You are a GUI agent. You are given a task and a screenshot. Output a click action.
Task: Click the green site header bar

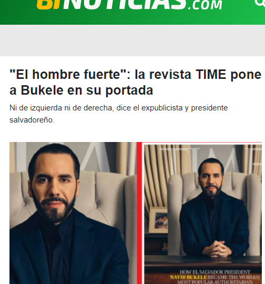pos(132,12)
